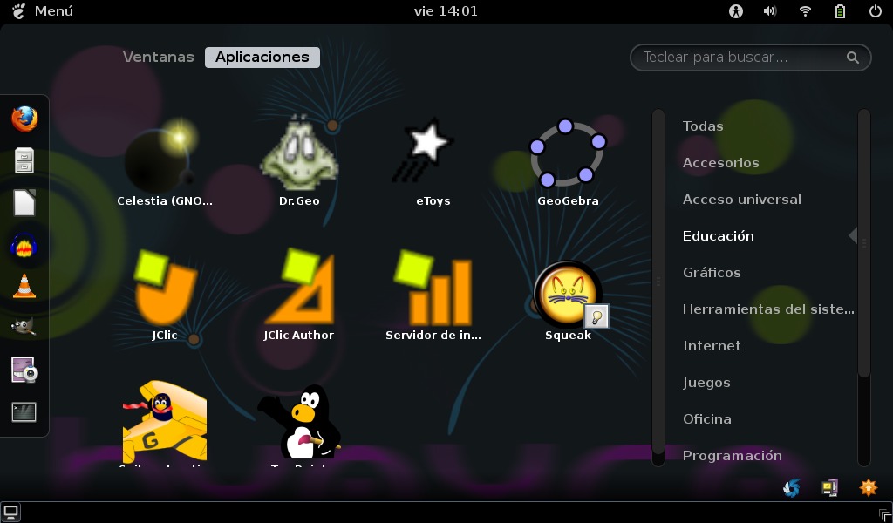Select the Internet category

pyautogui.click(x=712, y=346)
